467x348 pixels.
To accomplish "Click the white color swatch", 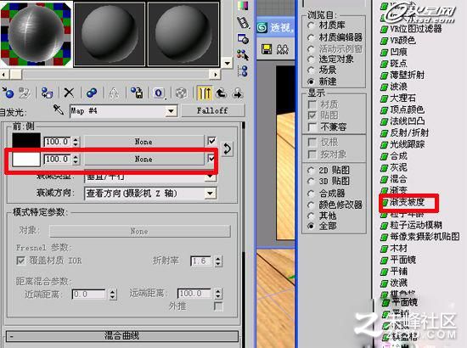I will click(x=26, y=160).
